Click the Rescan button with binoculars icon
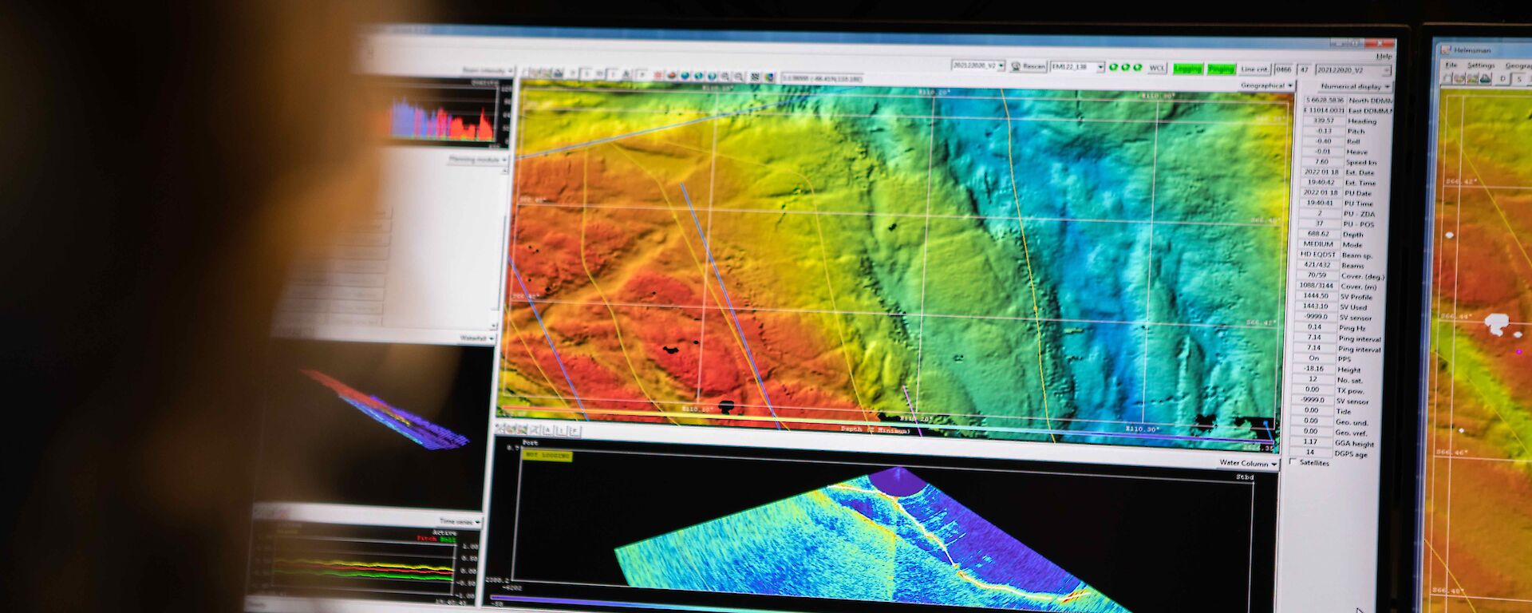The width and height of the screenshot is (1532, 613). pyautogui.click(x=1028, y=66)
